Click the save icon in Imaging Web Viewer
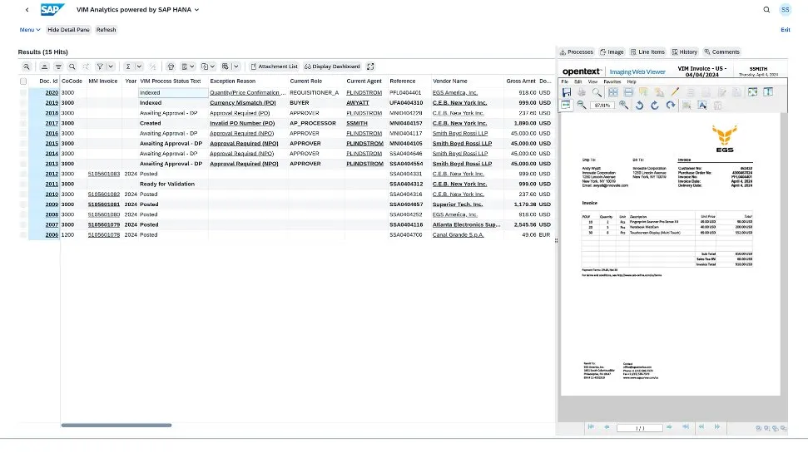 [567, 92]
